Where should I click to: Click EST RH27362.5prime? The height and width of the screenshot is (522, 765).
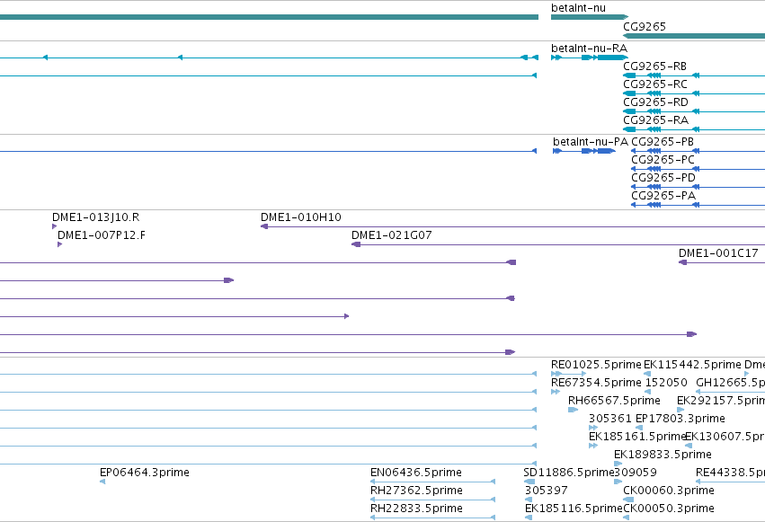[416, 491]
